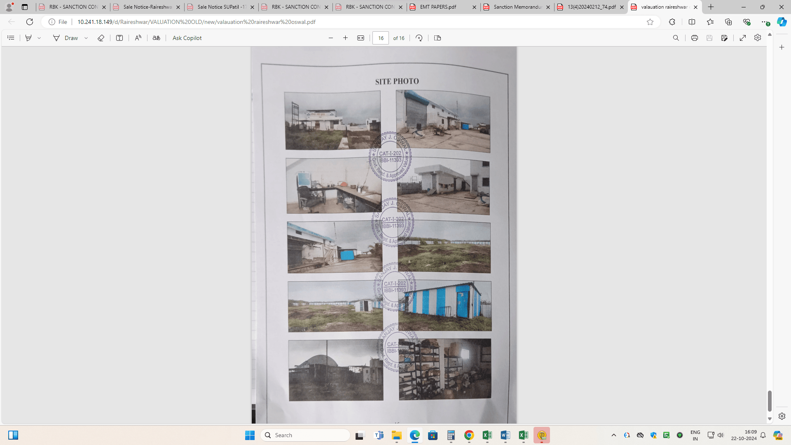The height and width of the screenshot is (445, 791).
Task: Click the Edge profile avatar
Action: (9, 7)
